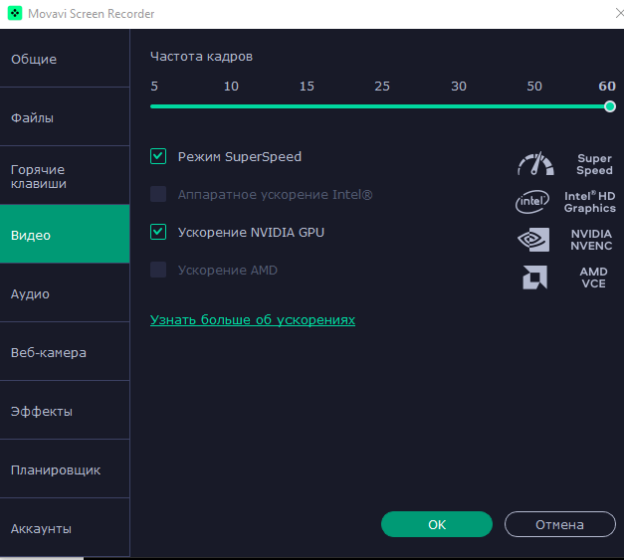Click the 5 frame rate label

(x=154, y=86)
